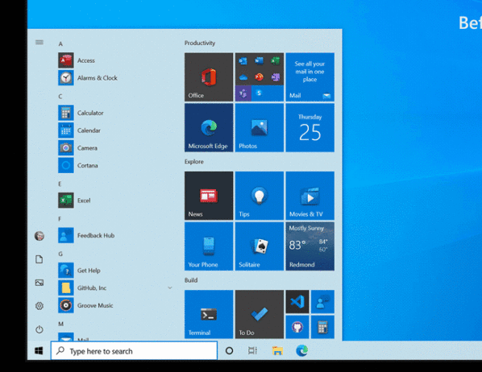The image size is (482, 372).
Task: Open Calendar from the app list
Action: [115, 130]
